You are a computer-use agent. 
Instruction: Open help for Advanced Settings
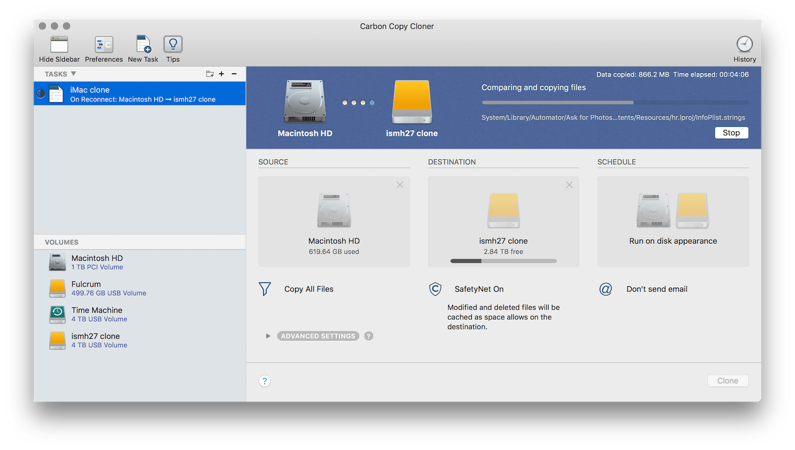coord(369,336)
